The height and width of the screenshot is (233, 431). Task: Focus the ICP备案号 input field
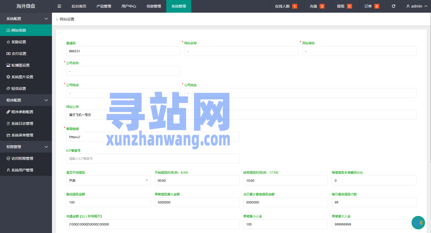click(153, 158)
